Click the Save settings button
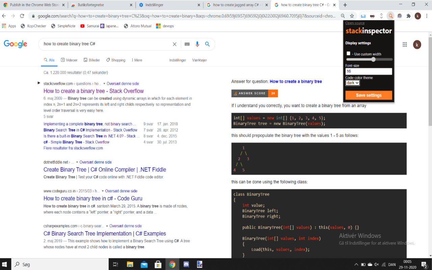 (369, 95)
